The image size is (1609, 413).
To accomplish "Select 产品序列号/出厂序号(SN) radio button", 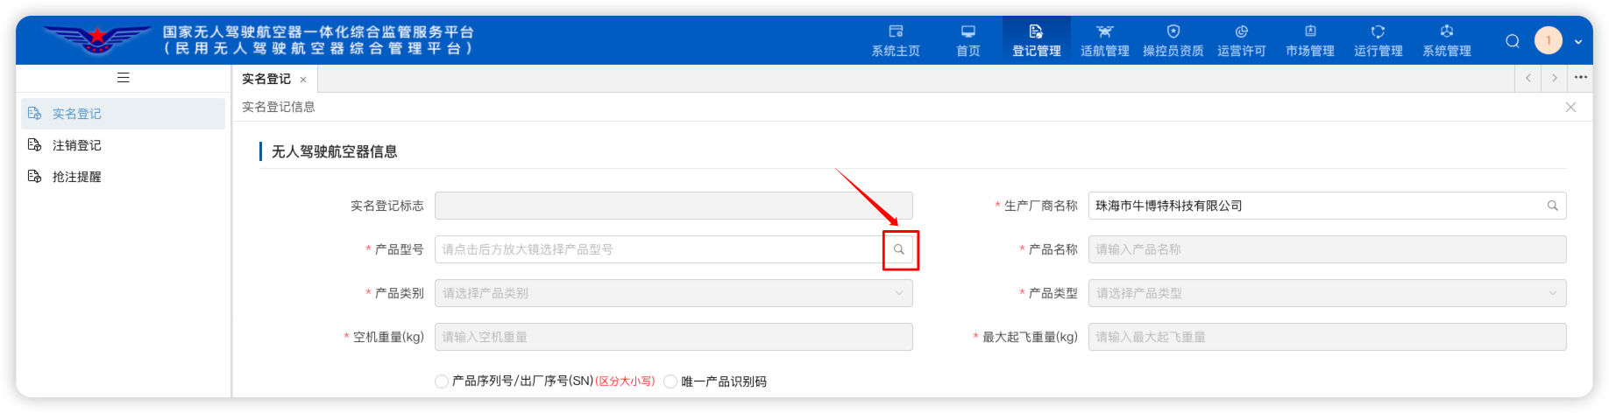I will tap(442, 381).
